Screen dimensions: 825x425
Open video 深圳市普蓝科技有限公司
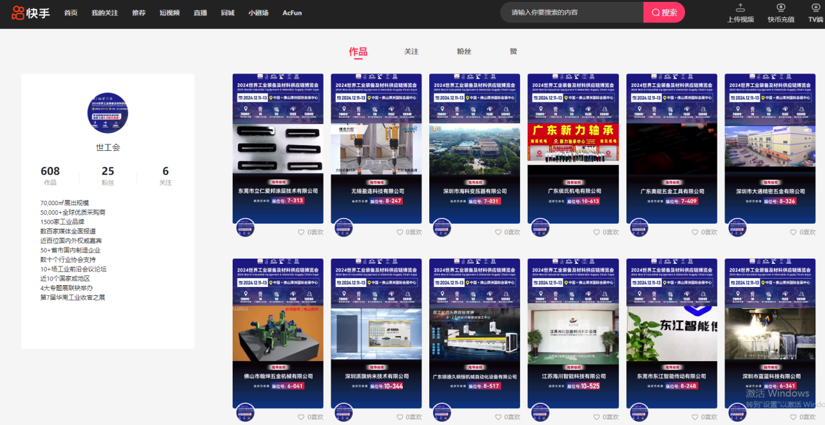pos(770,333)
